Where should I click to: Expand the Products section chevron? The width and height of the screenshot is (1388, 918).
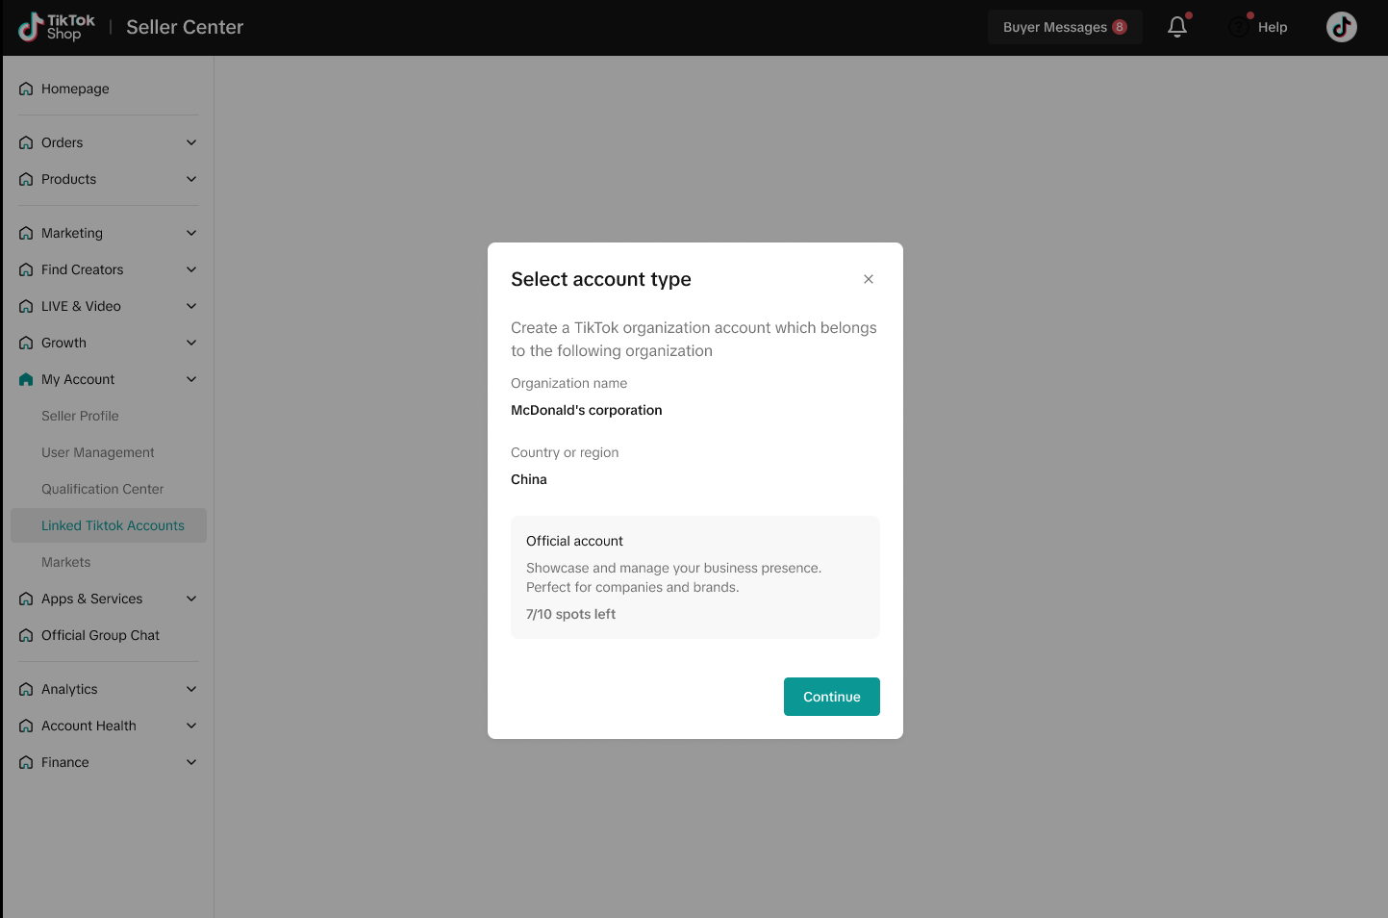click(x=191, y=179)
